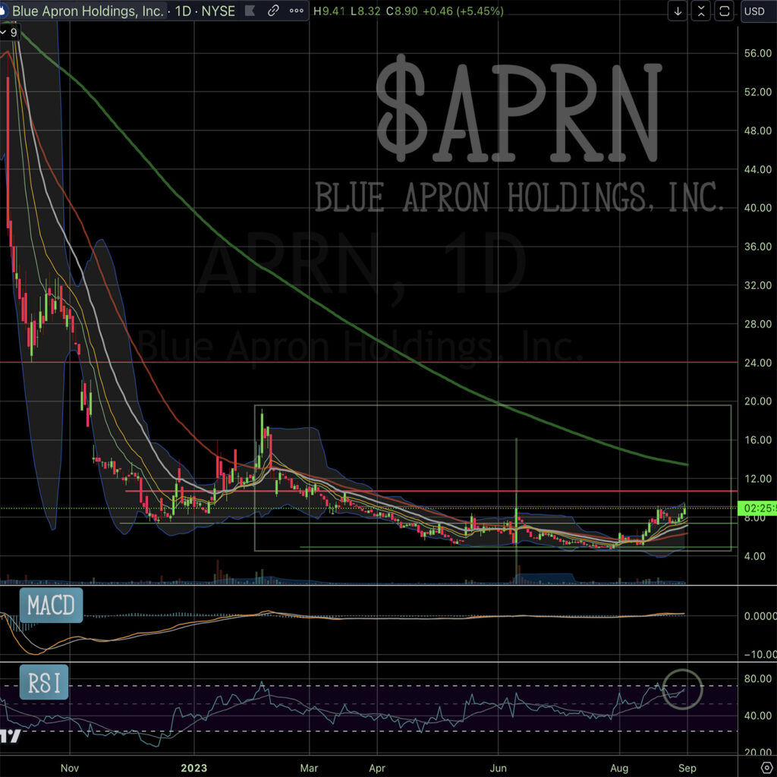
Task: Click the 16.00 price axis label
Action: coord(758,439)
